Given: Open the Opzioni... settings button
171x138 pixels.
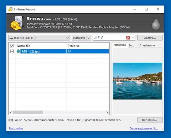Looking at the screenshot, I should [150, 38].
